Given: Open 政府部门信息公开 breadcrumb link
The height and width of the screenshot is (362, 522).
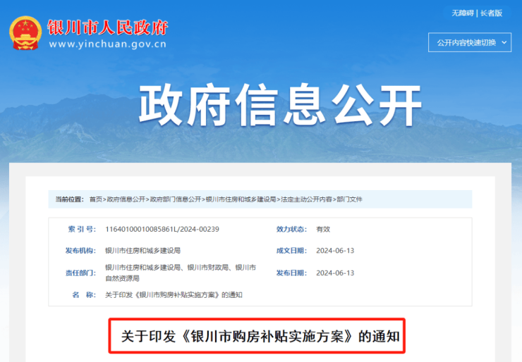Looking at the screenshot, I should coord(176,199).
